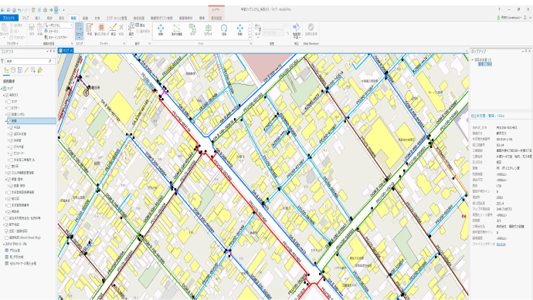The height and width of the screenshot is (300, 533).
Task: Show contents by selection icon
Action: tap(20, 70)
